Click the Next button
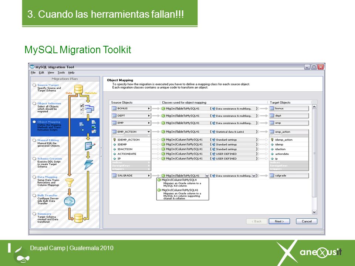355x266 pixels. [280, 221]
